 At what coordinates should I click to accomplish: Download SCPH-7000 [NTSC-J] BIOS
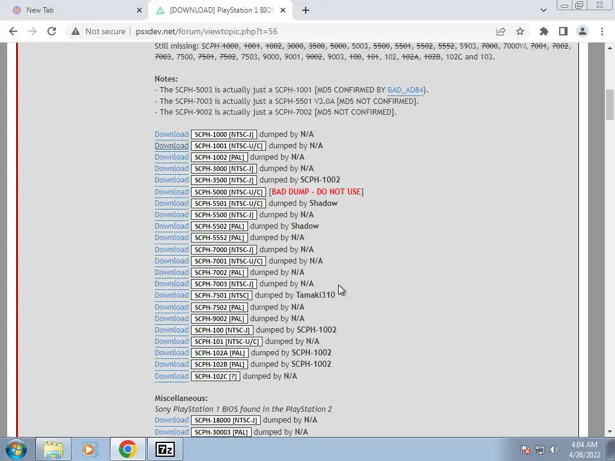pos(171,250)
